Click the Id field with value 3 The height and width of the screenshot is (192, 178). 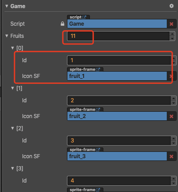coord(119,141)
